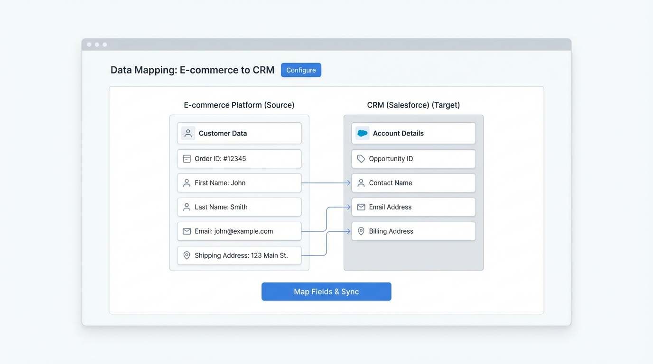Image resolution: width=653 pixels, height=364 pixels.
Task: Select the Order ID #12345 field
Action: tap(239, 158)
